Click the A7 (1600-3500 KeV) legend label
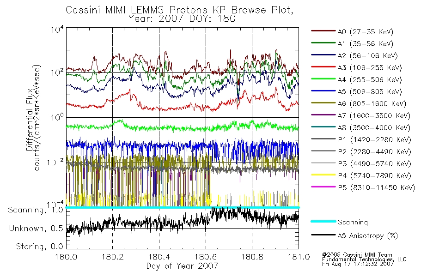This screenshot has width=439, height=277. (x=374, y=116)
